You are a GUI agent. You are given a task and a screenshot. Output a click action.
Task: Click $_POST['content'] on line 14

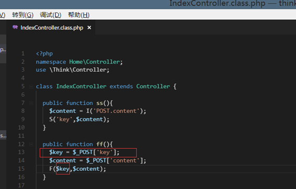pos(115,160)
